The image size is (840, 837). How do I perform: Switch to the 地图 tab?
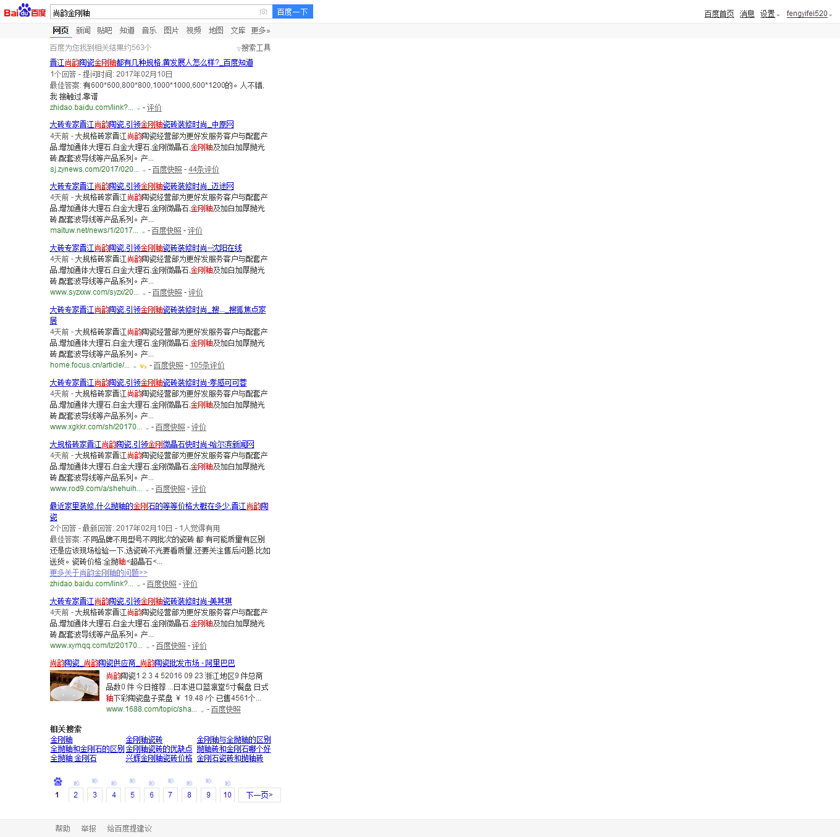(x=216, y=30)
